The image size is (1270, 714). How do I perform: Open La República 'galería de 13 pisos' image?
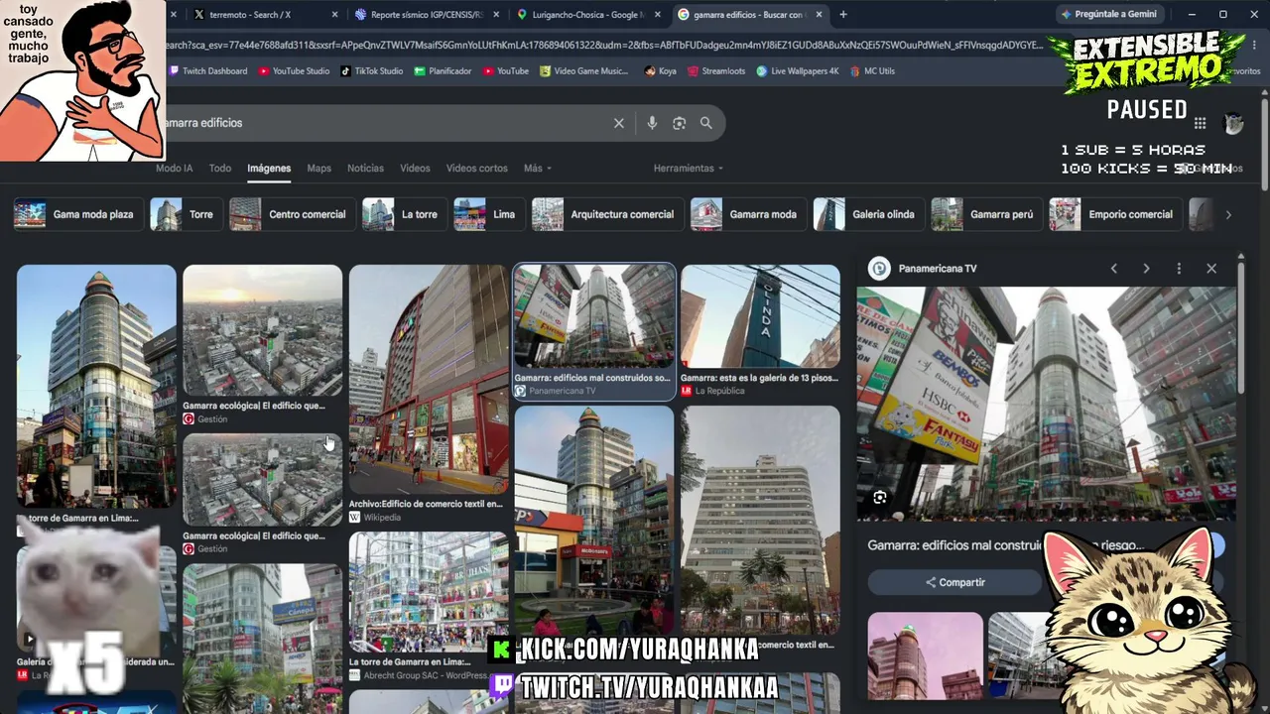[x=760, y=316]
